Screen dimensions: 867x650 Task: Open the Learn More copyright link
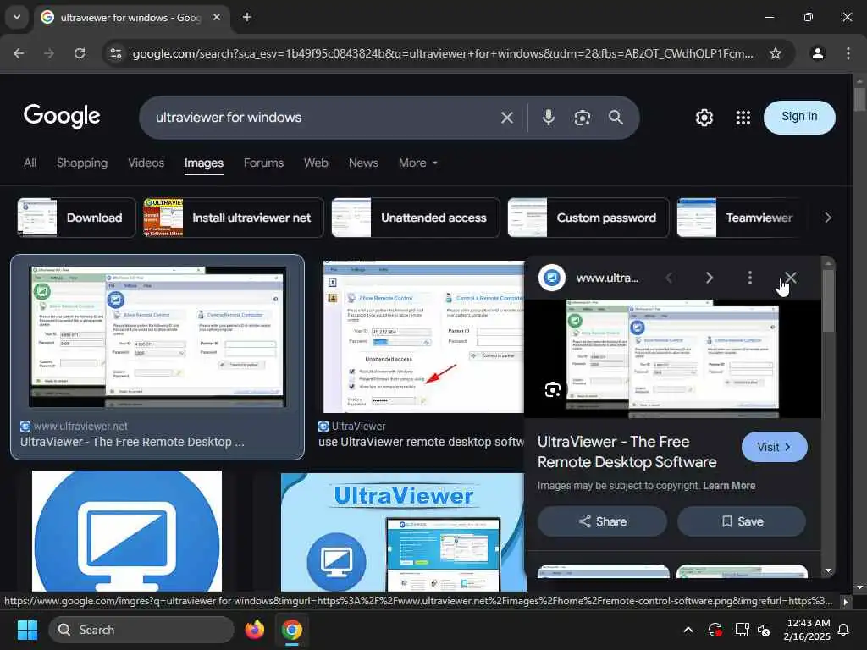[x=729, y=485]
